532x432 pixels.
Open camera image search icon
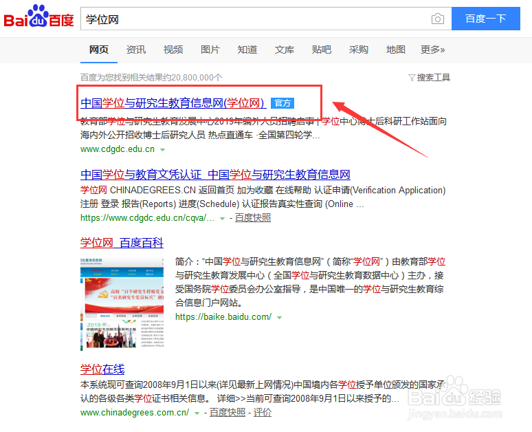[x=438, y=19]
